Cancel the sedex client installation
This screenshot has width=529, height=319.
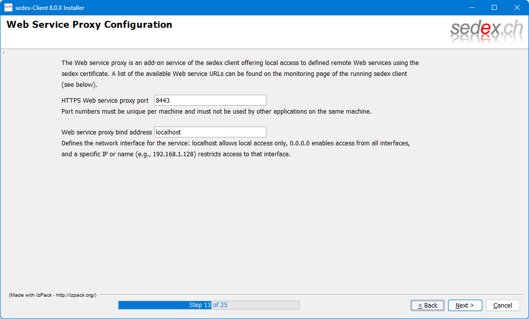click(x=502, y=305)
